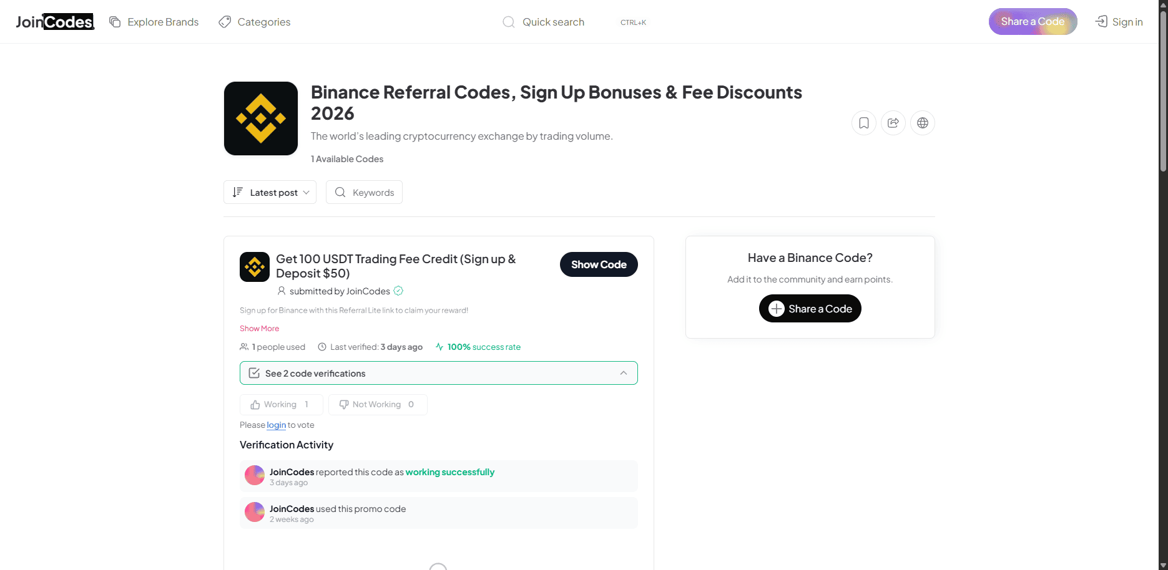Viewport: 1168px width, 570px height.
Task: Click the share icon near the page title
Action: coord(893,123)
